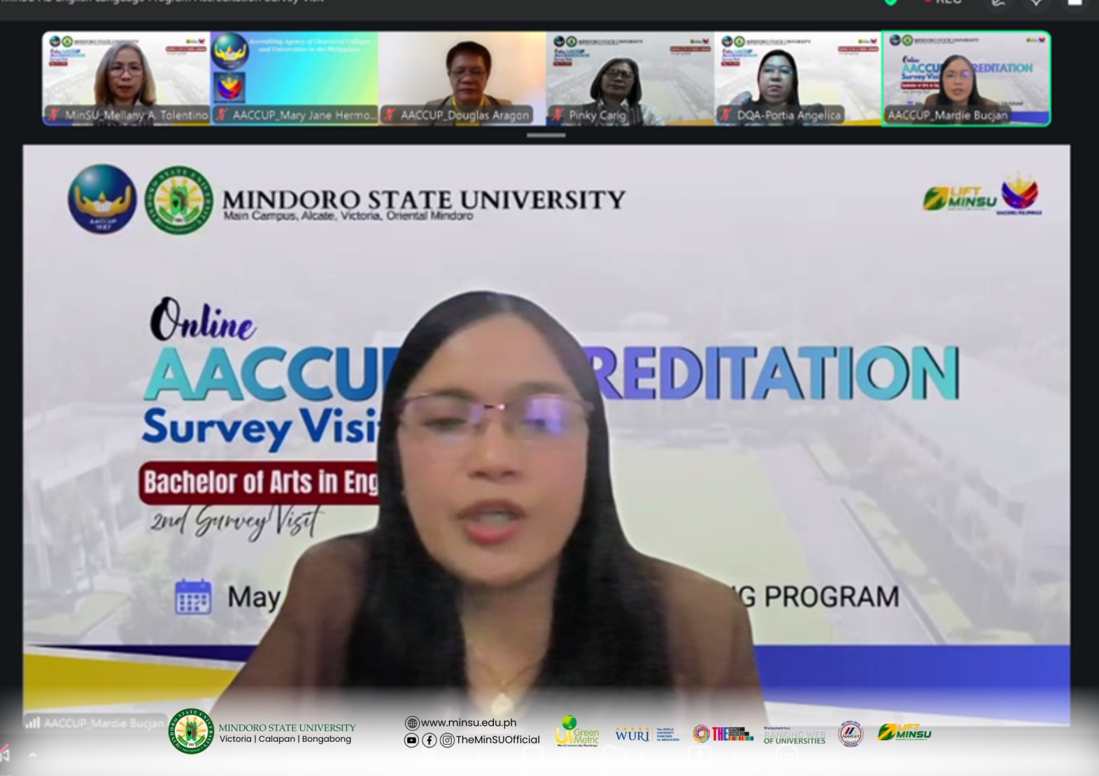1099x776 pixels.
Task: Click the muted audio icon at the bottom-left edge
Action: coord(4,754)
